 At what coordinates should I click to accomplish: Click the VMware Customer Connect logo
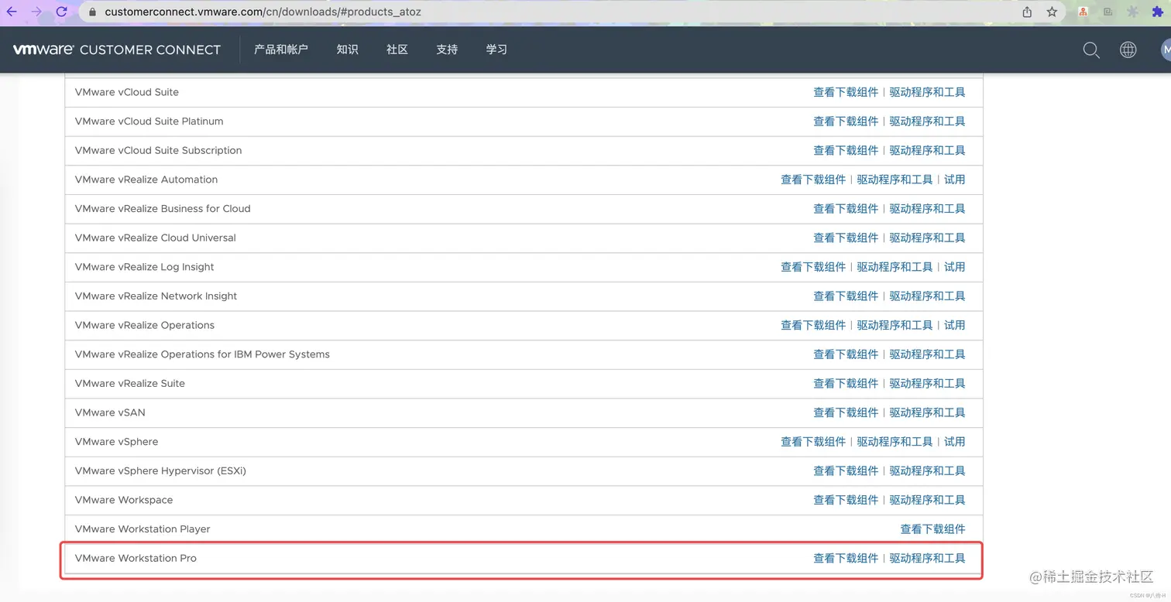pos(117,50)
